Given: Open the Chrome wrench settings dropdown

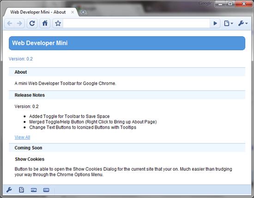Looking at the screenshot, I should (243, 24).
